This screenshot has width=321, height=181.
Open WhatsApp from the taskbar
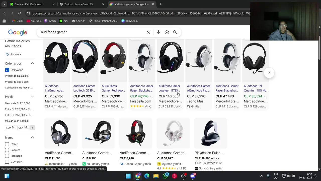click(165, 176)
